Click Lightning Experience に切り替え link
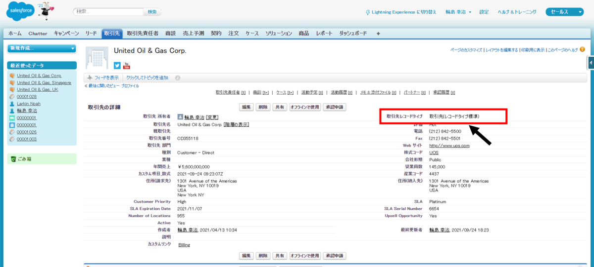The height and width of the screenshot is (267, 594). (405, 12)
